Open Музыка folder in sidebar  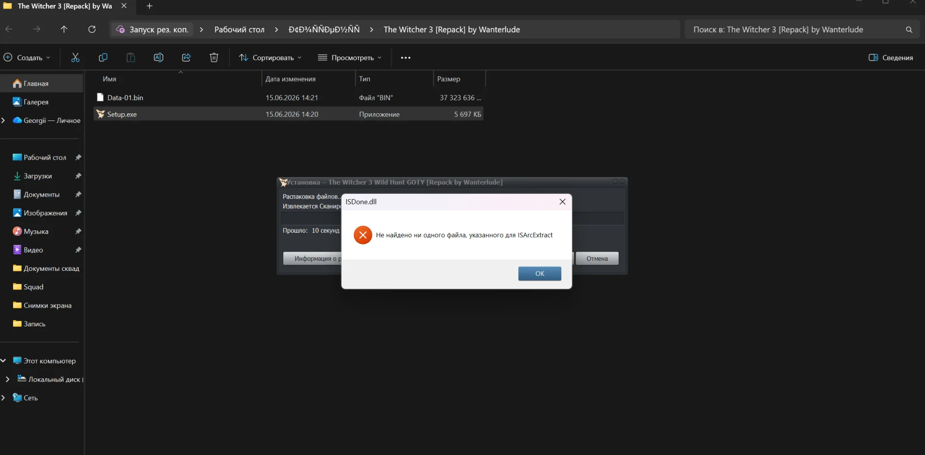pos(36,231)
